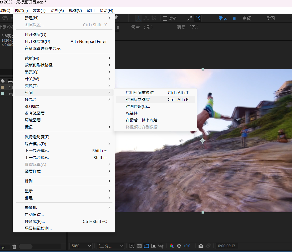Open the 素材（无） panel tab
Screen dimensions: 292x252
click(142, 28)
